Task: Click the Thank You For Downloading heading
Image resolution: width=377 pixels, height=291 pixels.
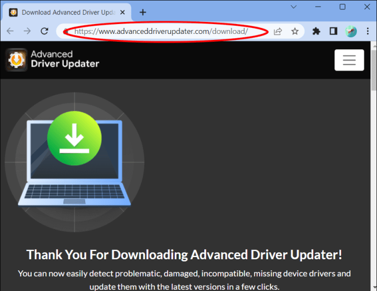Action: (184, 255)
